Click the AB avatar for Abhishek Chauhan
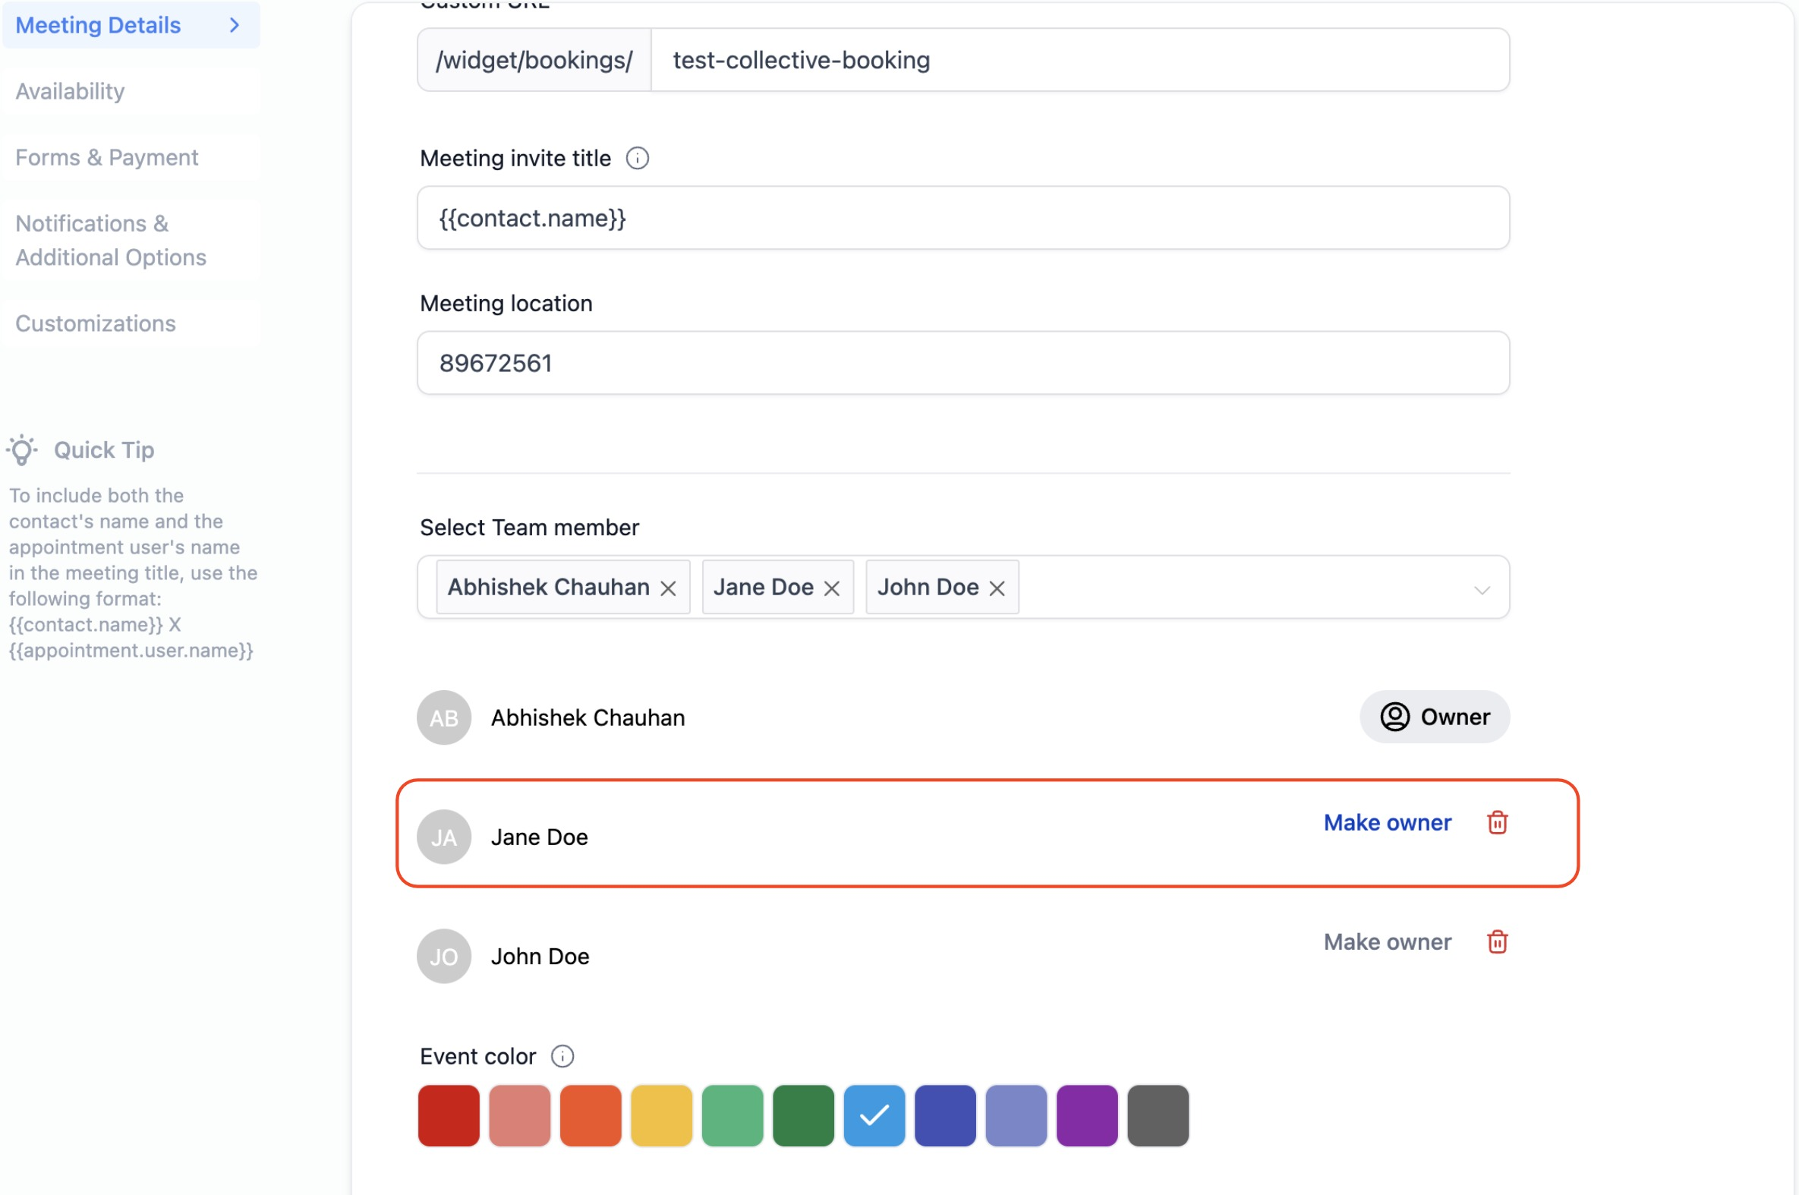 [443, 717]
